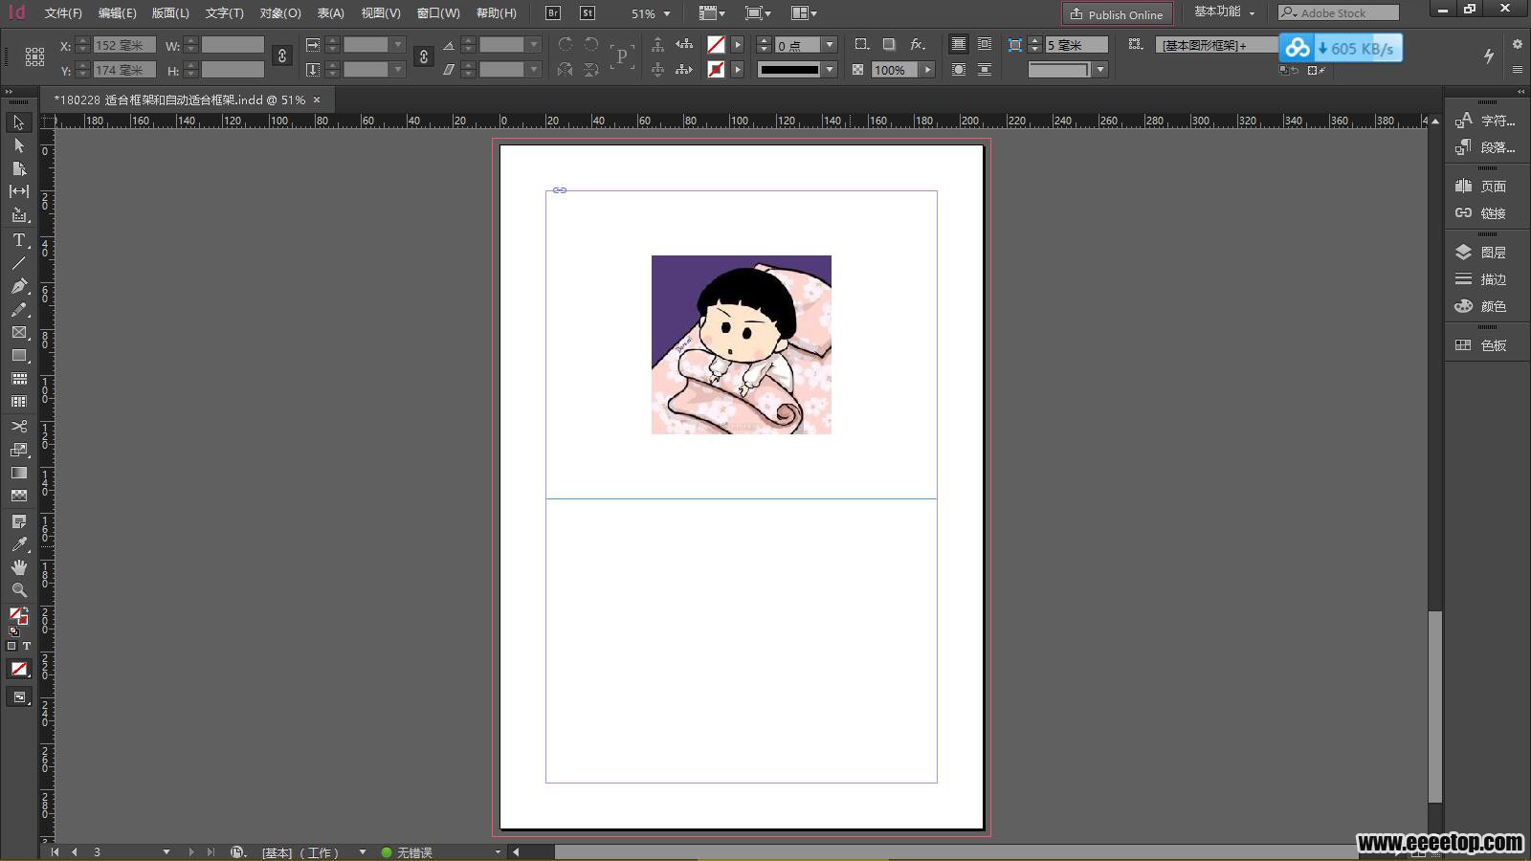Click the reference point locator grid
The height and width of the screenshot is (861, 1531).
[x=34, y=56]
